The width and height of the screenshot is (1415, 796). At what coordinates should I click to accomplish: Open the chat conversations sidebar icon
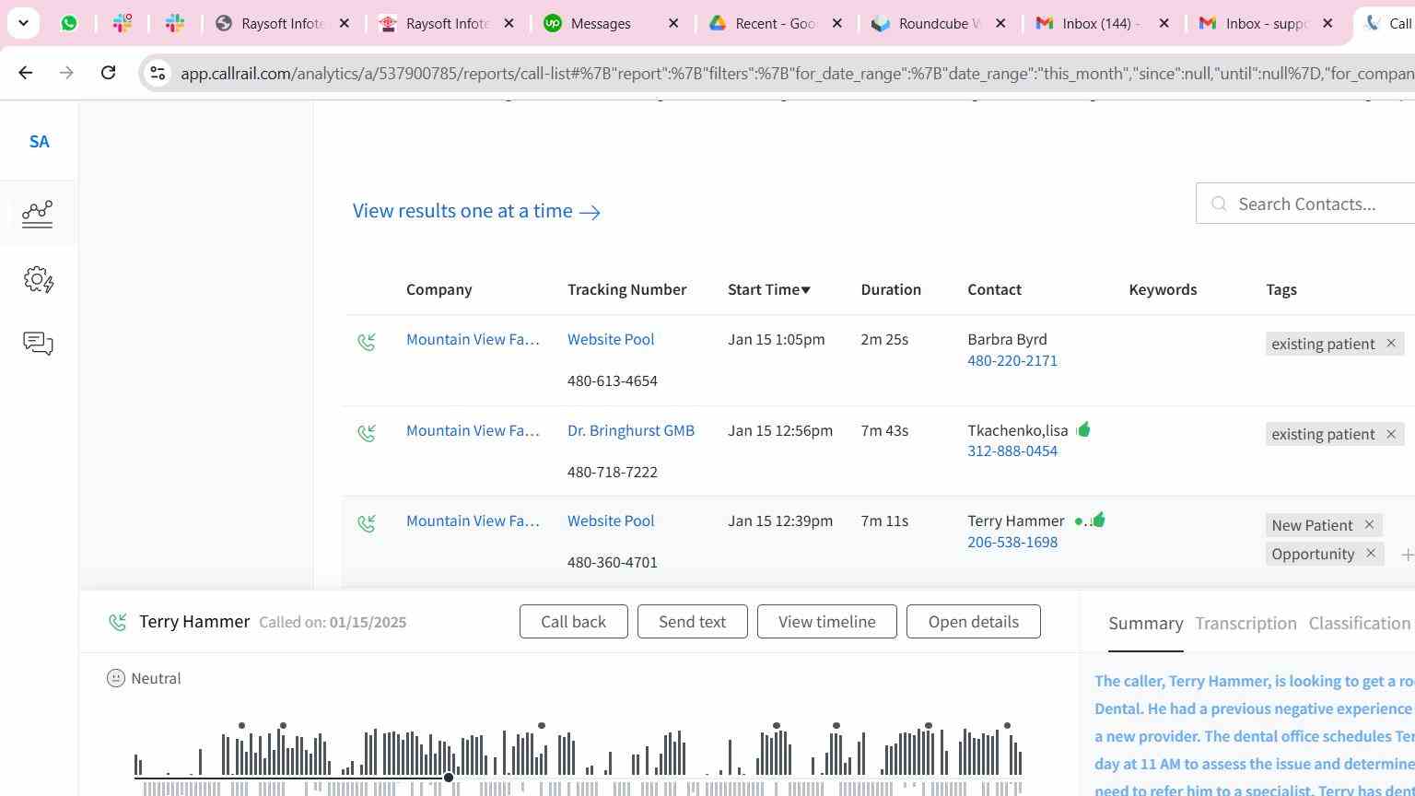click(x=38, y=344)
